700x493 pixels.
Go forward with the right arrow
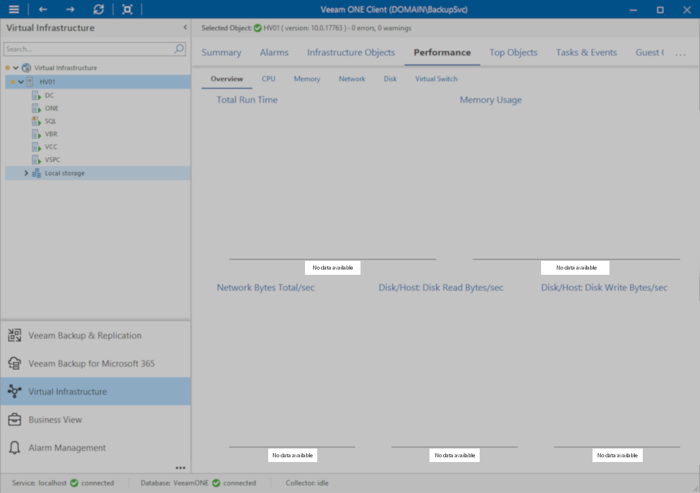coord(70,9)
